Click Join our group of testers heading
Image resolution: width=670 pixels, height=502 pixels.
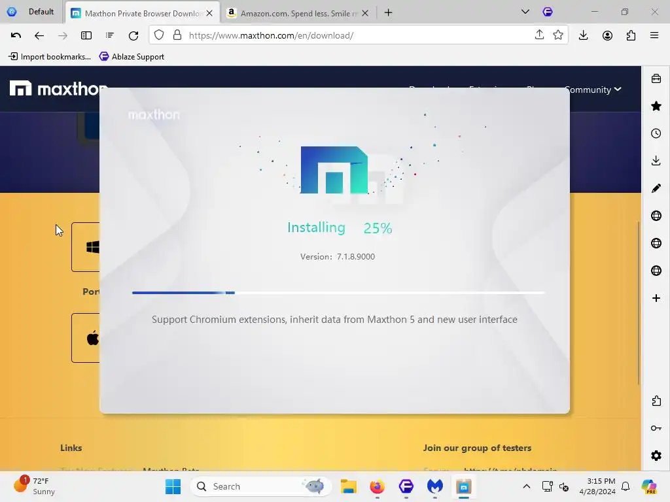coord(477,448)
